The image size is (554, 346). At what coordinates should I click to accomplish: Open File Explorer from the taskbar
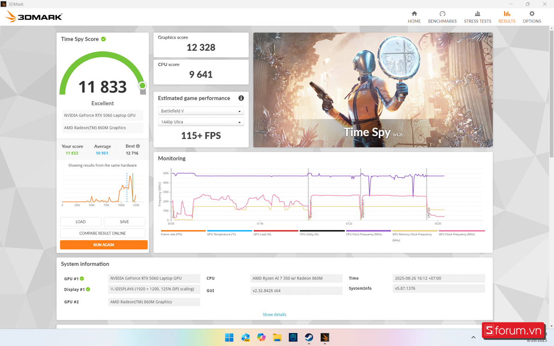[277, 338]
